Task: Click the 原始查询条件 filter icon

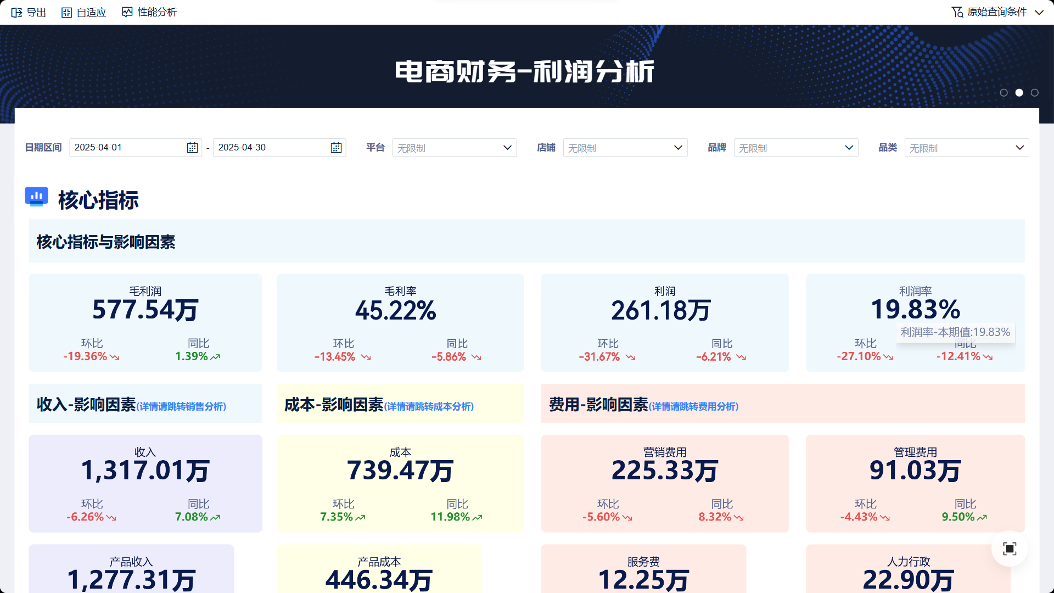Action: [957, 12]
